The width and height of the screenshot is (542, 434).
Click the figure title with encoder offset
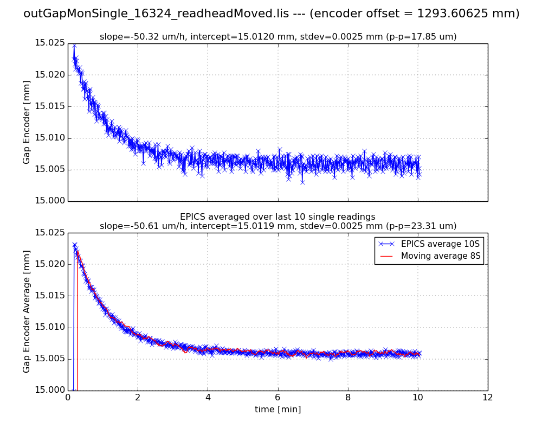(271, 14)
